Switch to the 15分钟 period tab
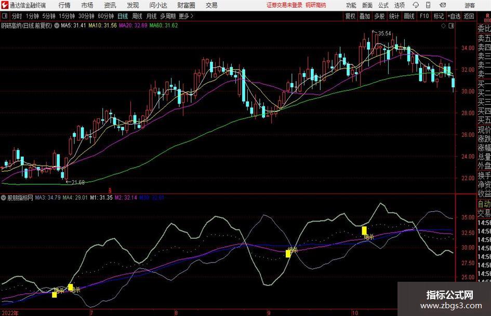Viewport: 491px width, 316px height. pyautogui.click(x=67, y=16)
